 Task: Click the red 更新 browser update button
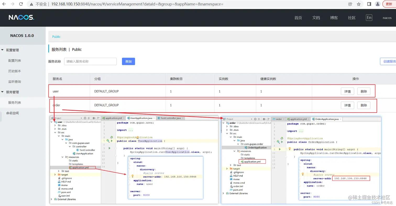[x=389, y=4]
